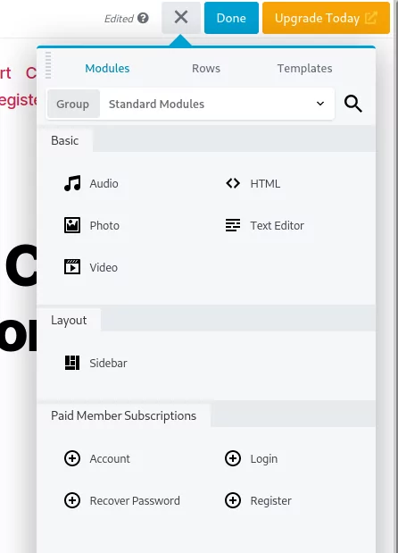Click the panel drag handle grip
Image resolution: width=398 pixels, height=553 pixels.
tap(48, 65)
